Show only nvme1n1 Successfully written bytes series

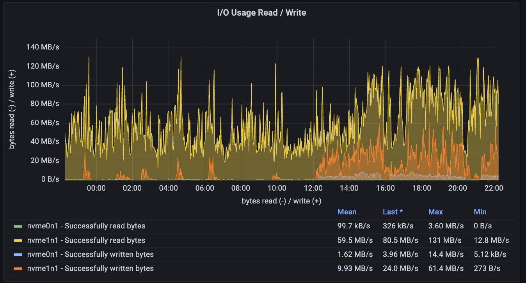coord(90,269)
